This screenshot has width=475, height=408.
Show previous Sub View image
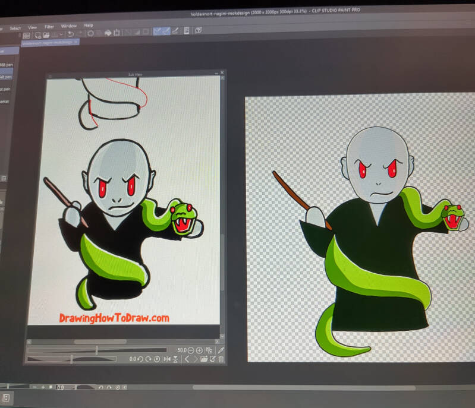tap(187, 359)
